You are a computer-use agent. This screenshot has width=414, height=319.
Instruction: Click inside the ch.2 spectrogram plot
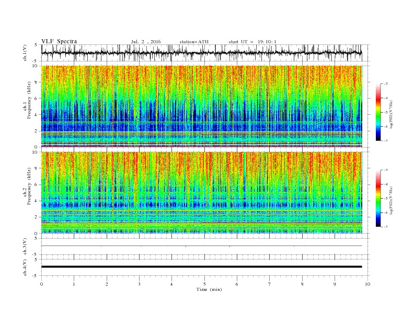pos(201,192)
